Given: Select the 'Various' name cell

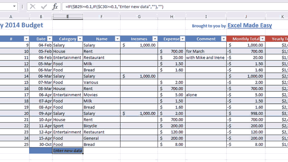Looking at the screenshot, I should click(102, 82).
